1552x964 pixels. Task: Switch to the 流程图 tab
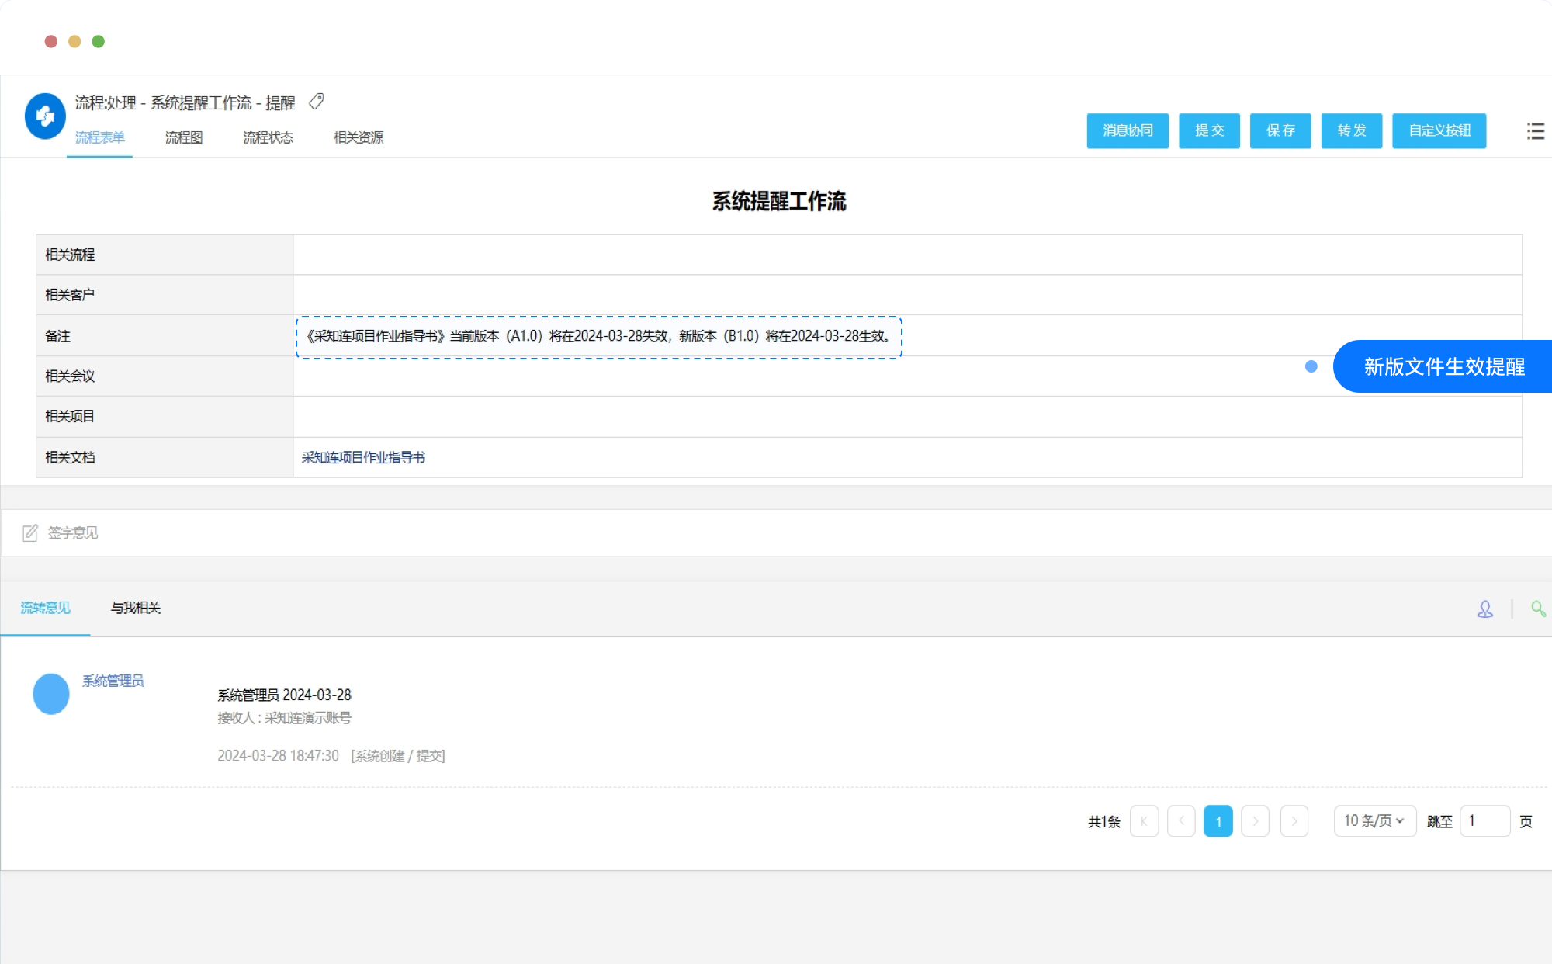pyautogui.click(x=184, y=137)
